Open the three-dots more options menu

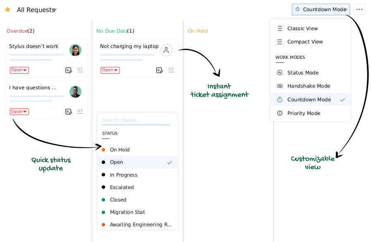359,10
